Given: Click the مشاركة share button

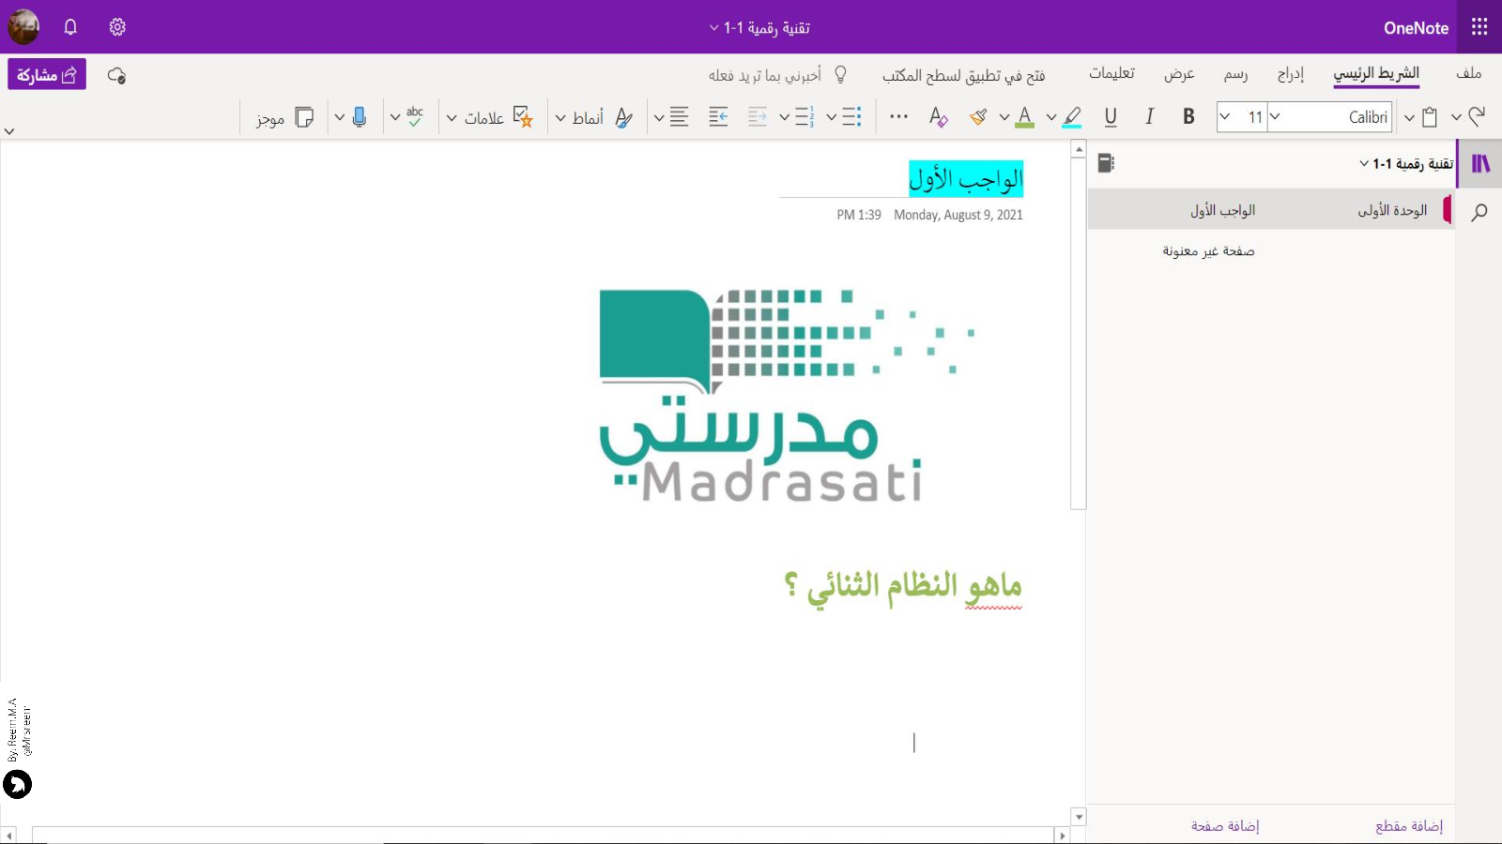Looking at the screenshot, I should [x=47, y=75].
